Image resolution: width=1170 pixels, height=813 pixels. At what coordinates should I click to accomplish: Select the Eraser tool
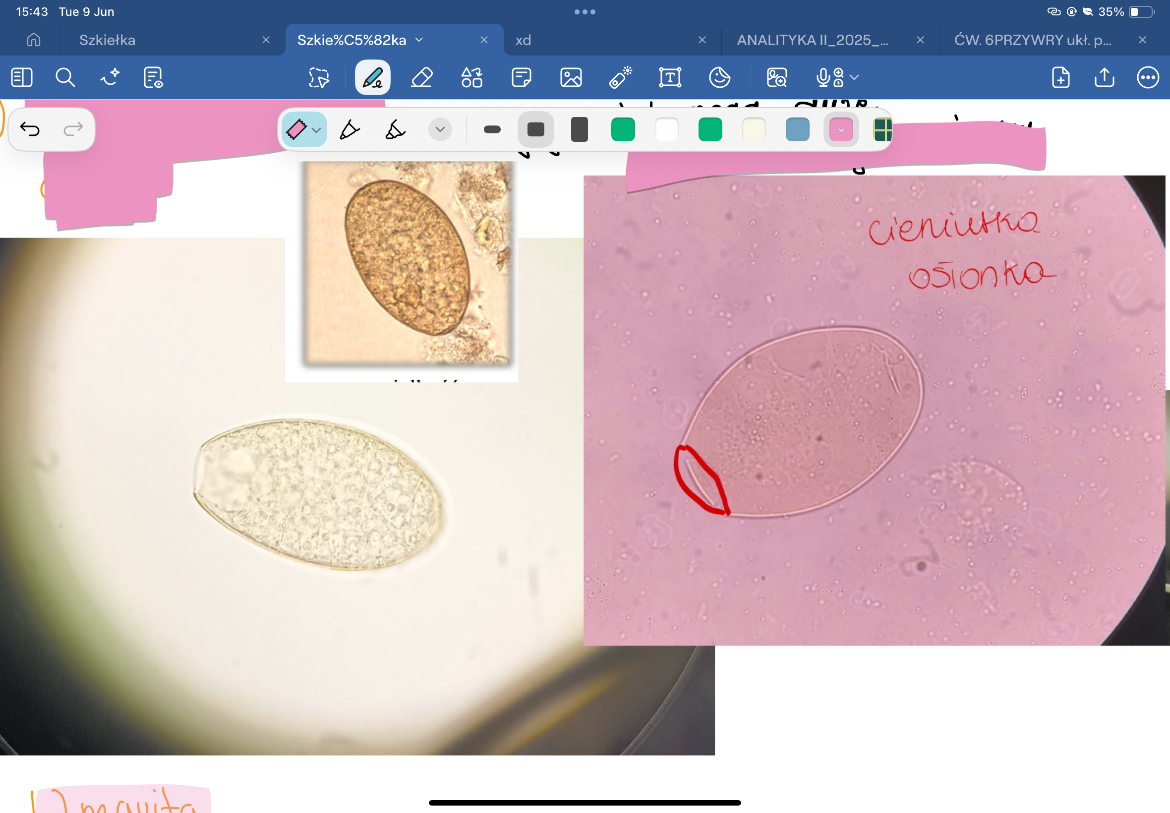(x=422, y=77)
